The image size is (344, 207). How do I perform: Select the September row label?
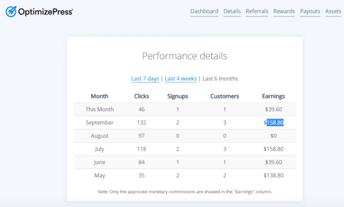point(100,123)
